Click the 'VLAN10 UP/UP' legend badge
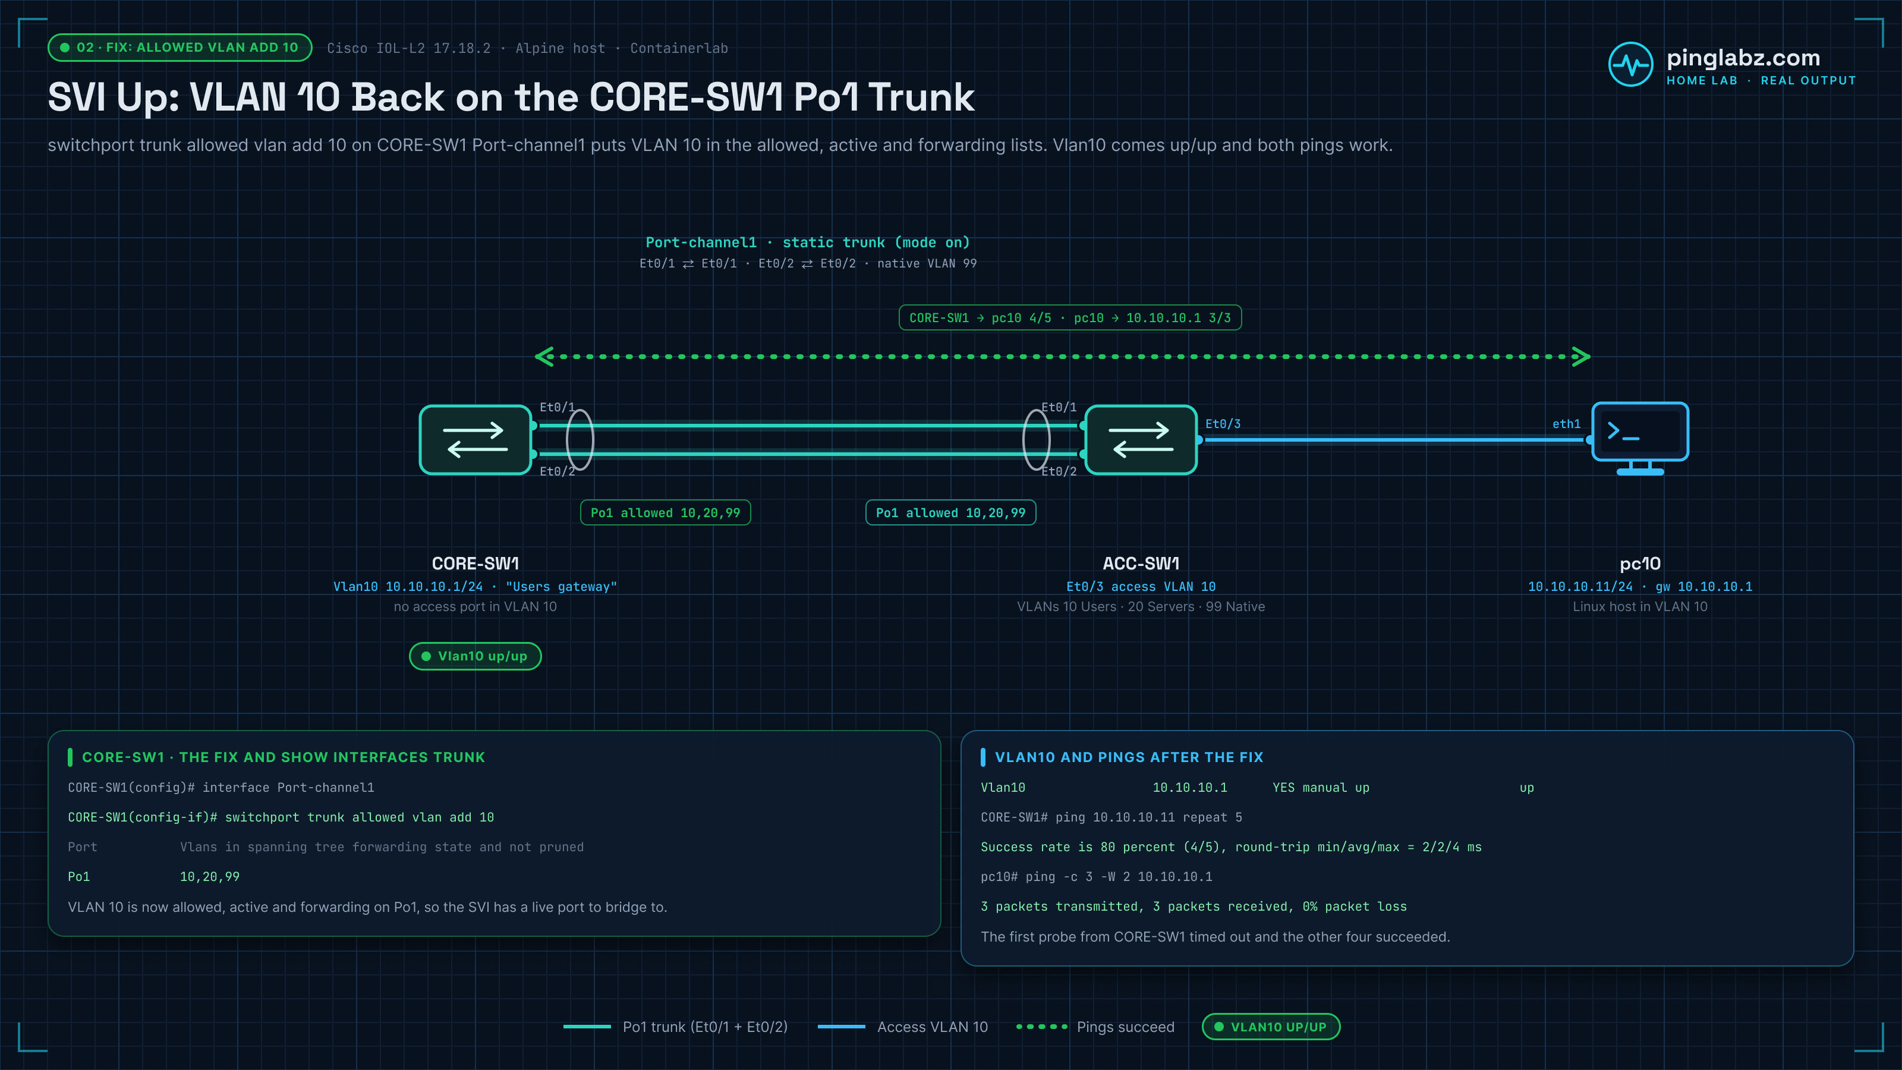This screenshot has width=1902, height=1070. (1271, 1027)
